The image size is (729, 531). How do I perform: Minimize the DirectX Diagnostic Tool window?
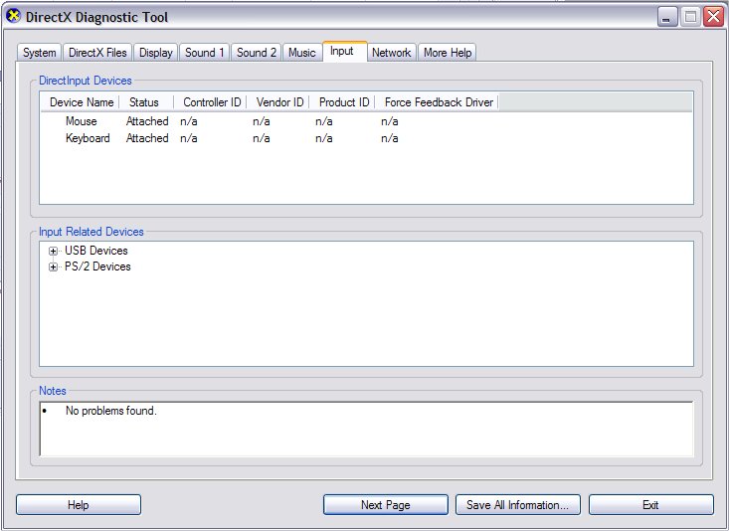point(667,17)
